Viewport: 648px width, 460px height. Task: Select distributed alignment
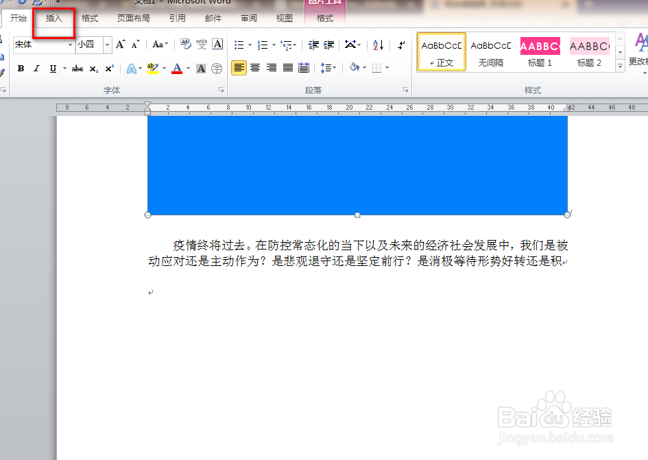[304, 68]
